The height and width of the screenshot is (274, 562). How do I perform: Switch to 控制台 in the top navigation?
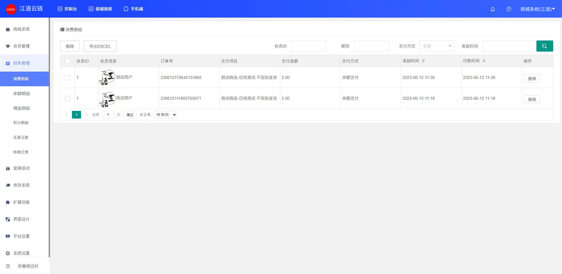tap(67, 9)
